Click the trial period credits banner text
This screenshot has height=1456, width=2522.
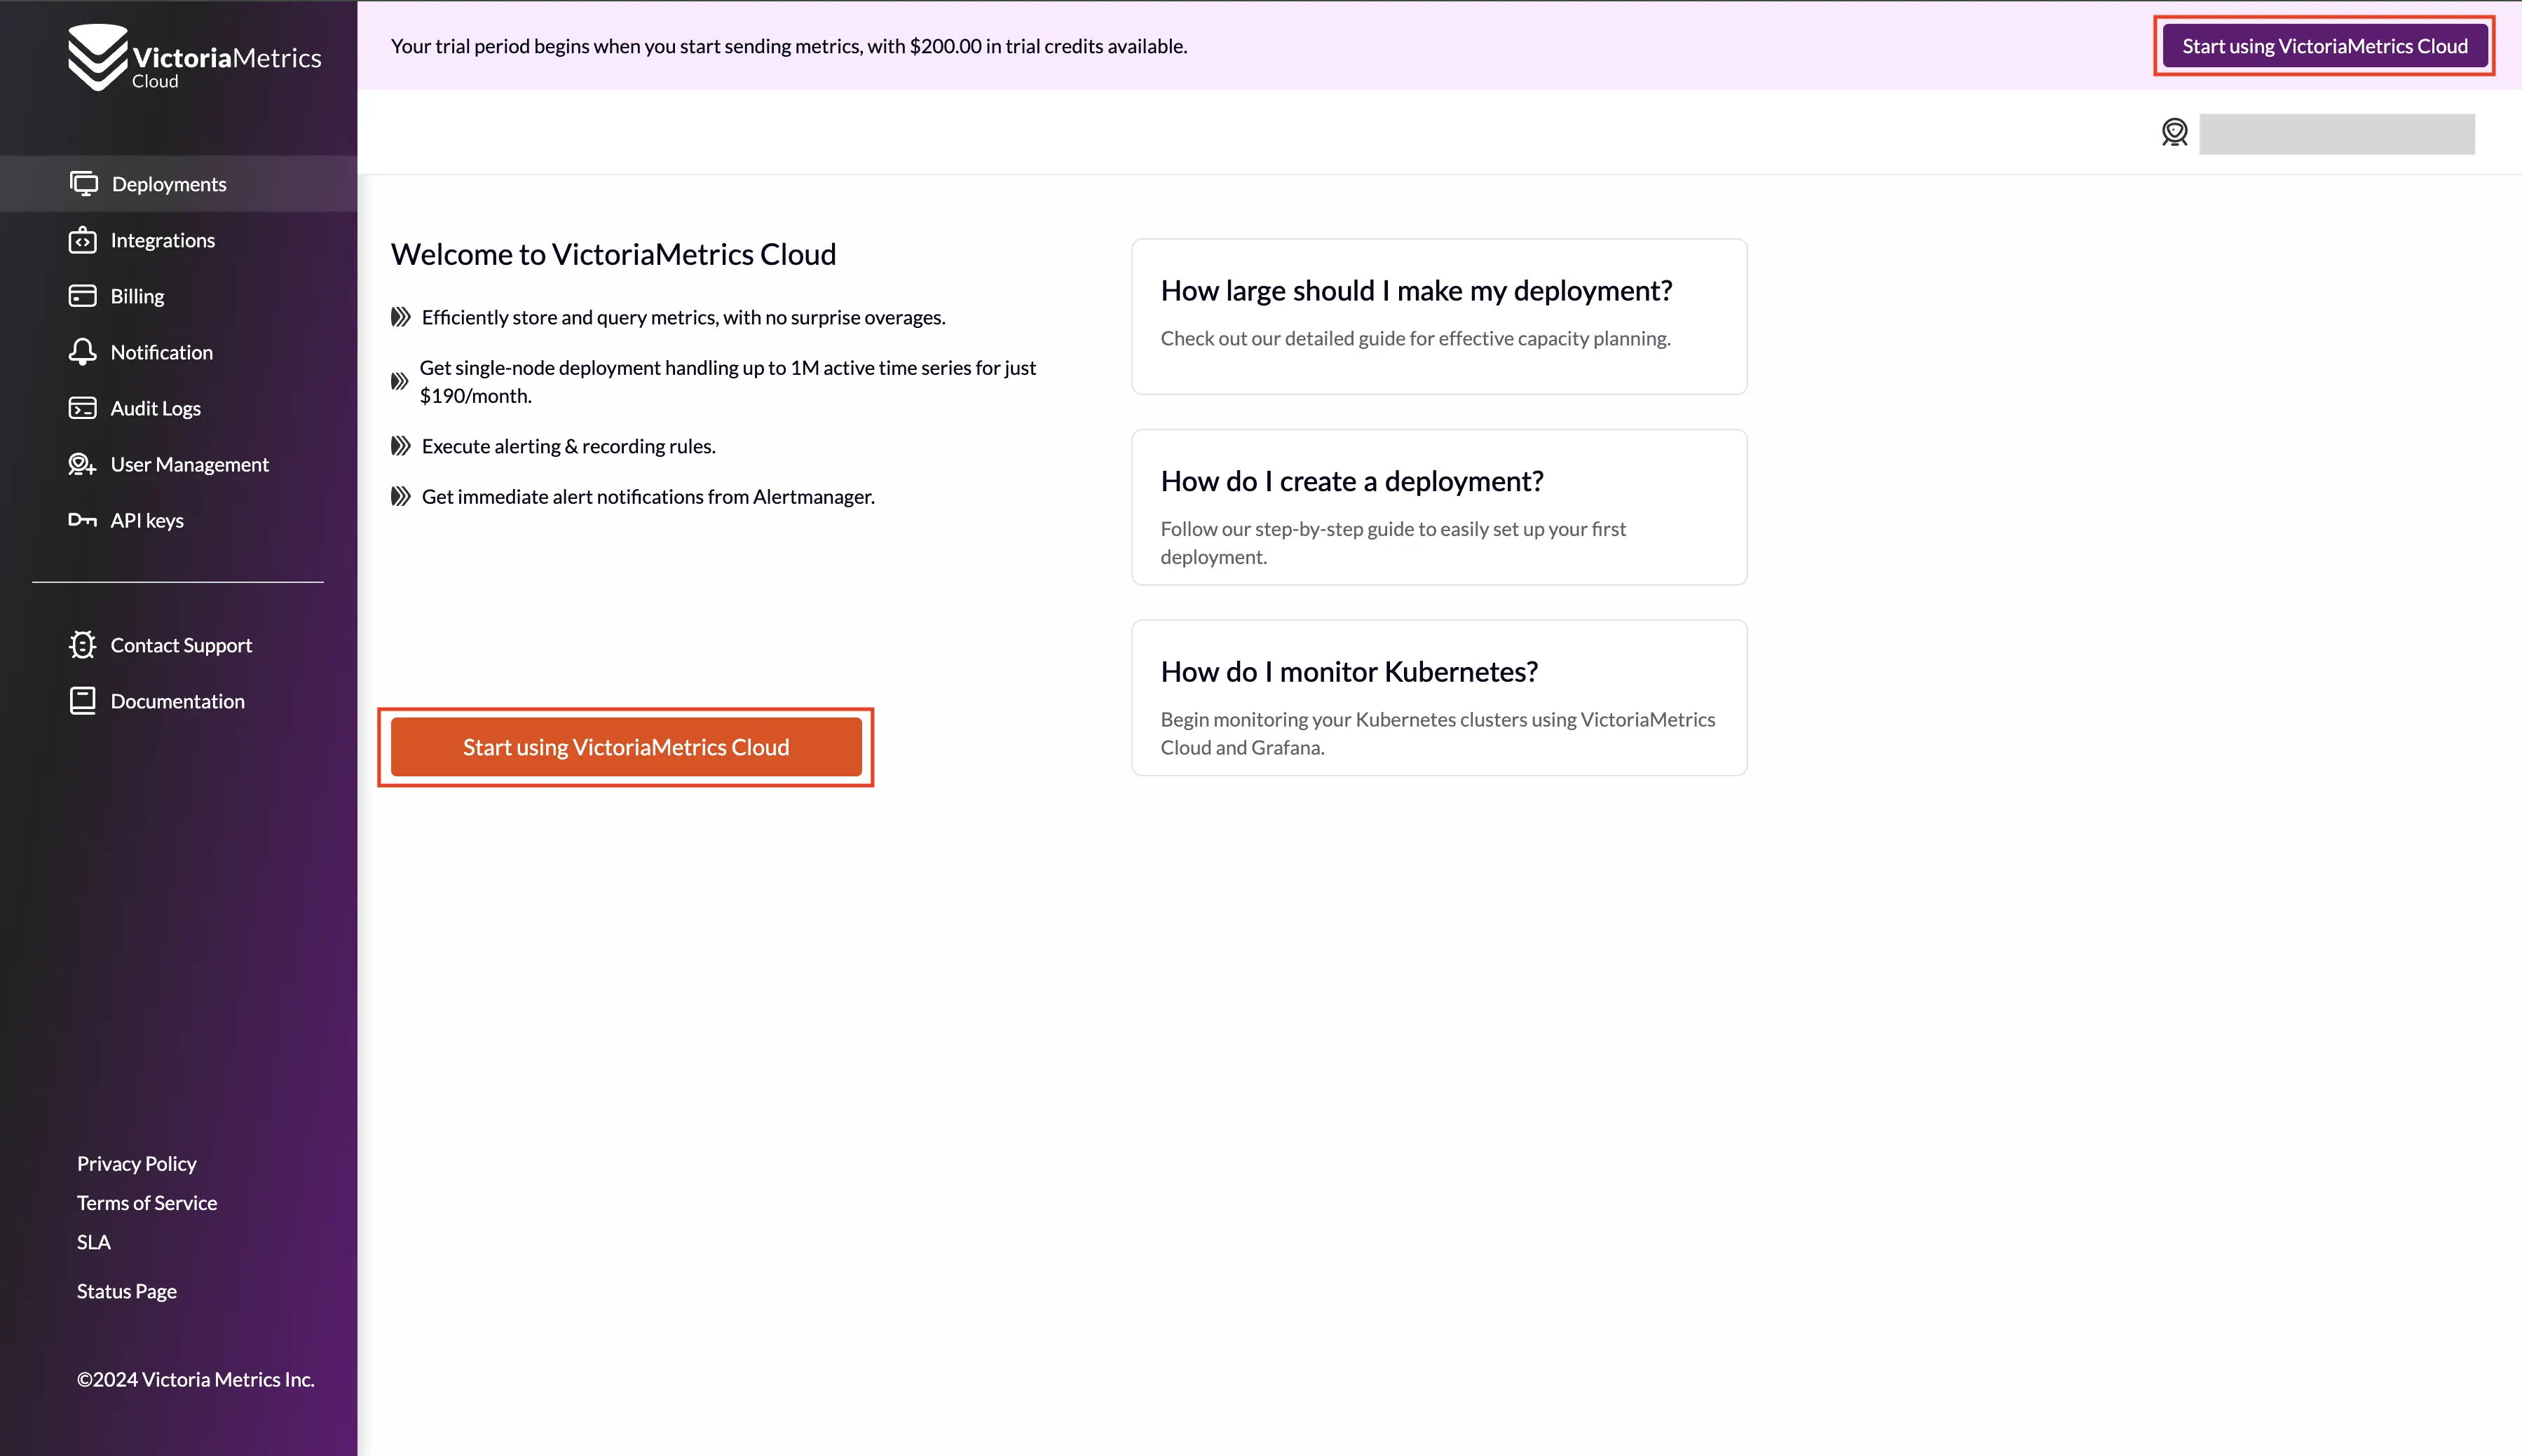point(789,46)
